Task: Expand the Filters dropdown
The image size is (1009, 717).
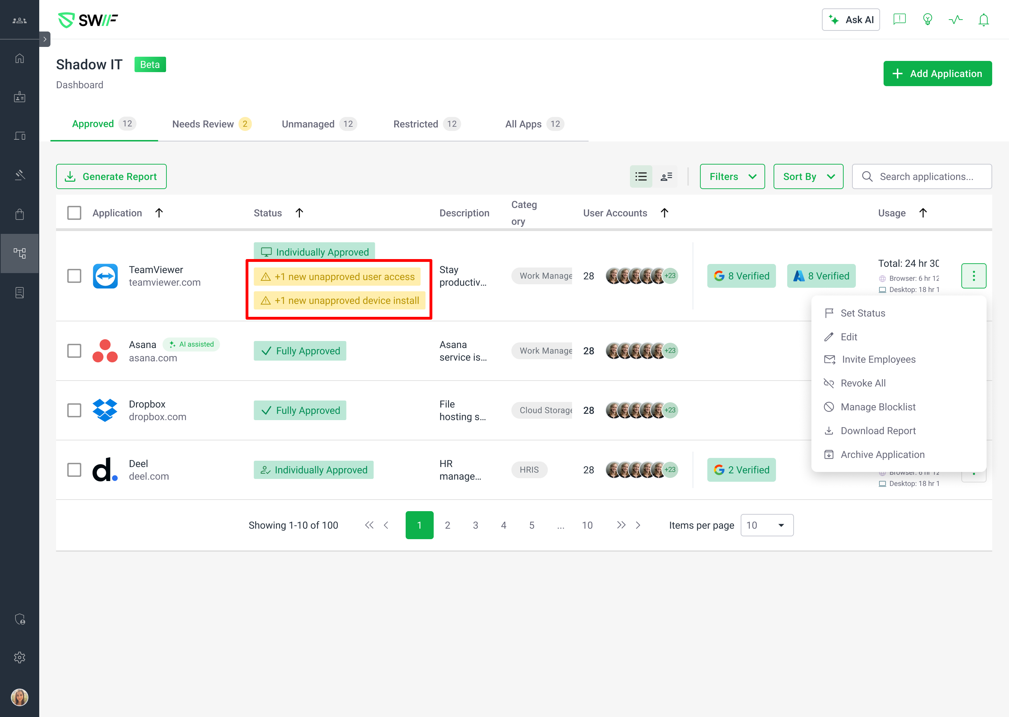Action: [x=732, y=176]
